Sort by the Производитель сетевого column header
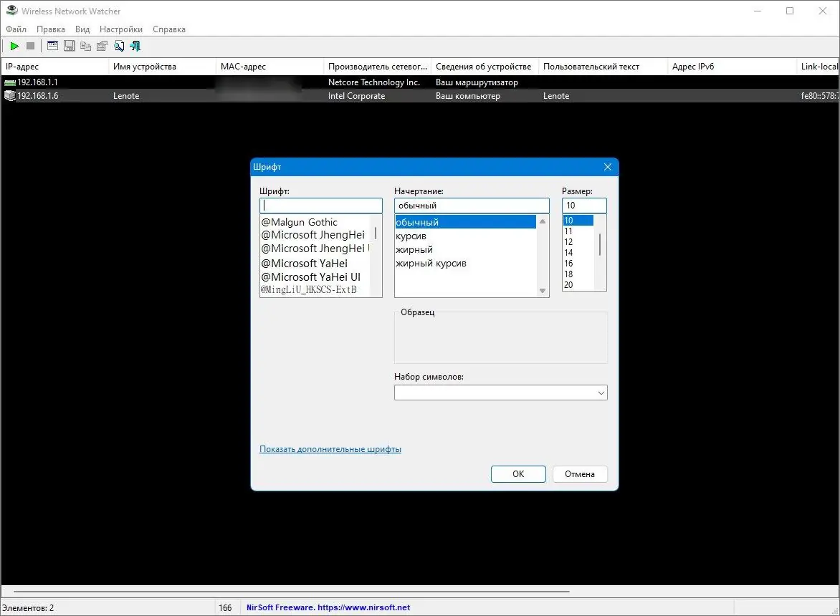The width and height of the screenshot is (840, 616). click(x=378, y=67)
